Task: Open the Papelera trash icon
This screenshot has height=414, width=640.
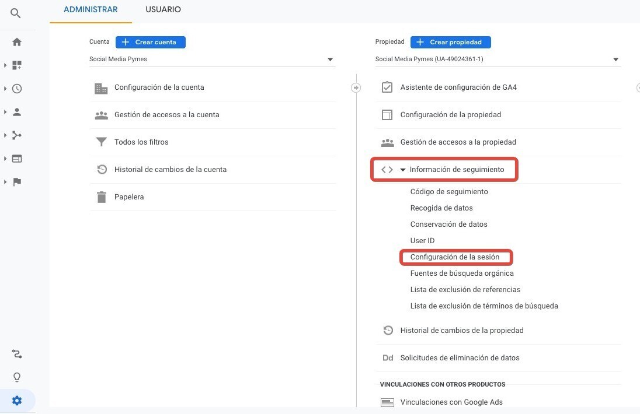Action: tap(101, 197)
